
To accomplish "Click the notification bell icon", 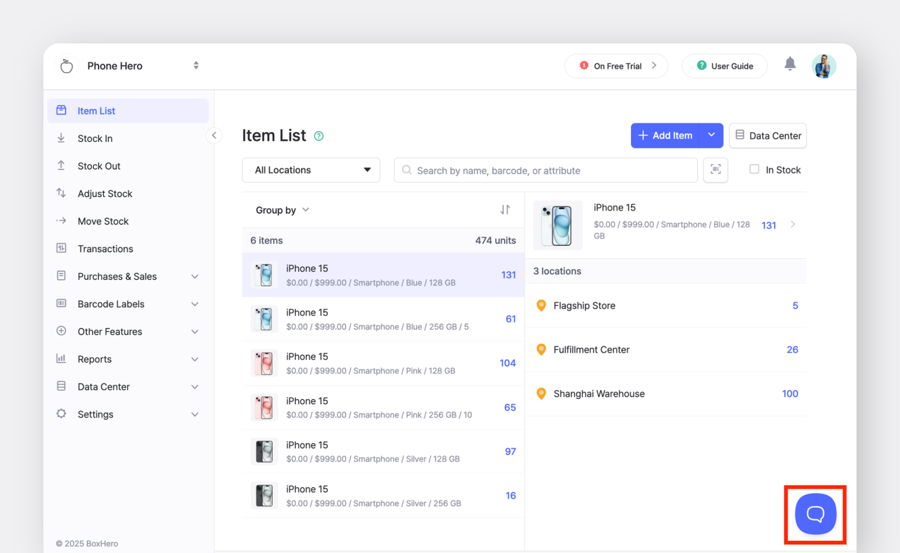I will pyautogui.click(x=790, y=64).
